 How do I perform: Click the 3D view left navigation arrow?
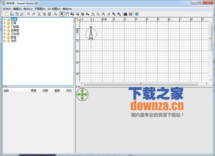point(78,94)
